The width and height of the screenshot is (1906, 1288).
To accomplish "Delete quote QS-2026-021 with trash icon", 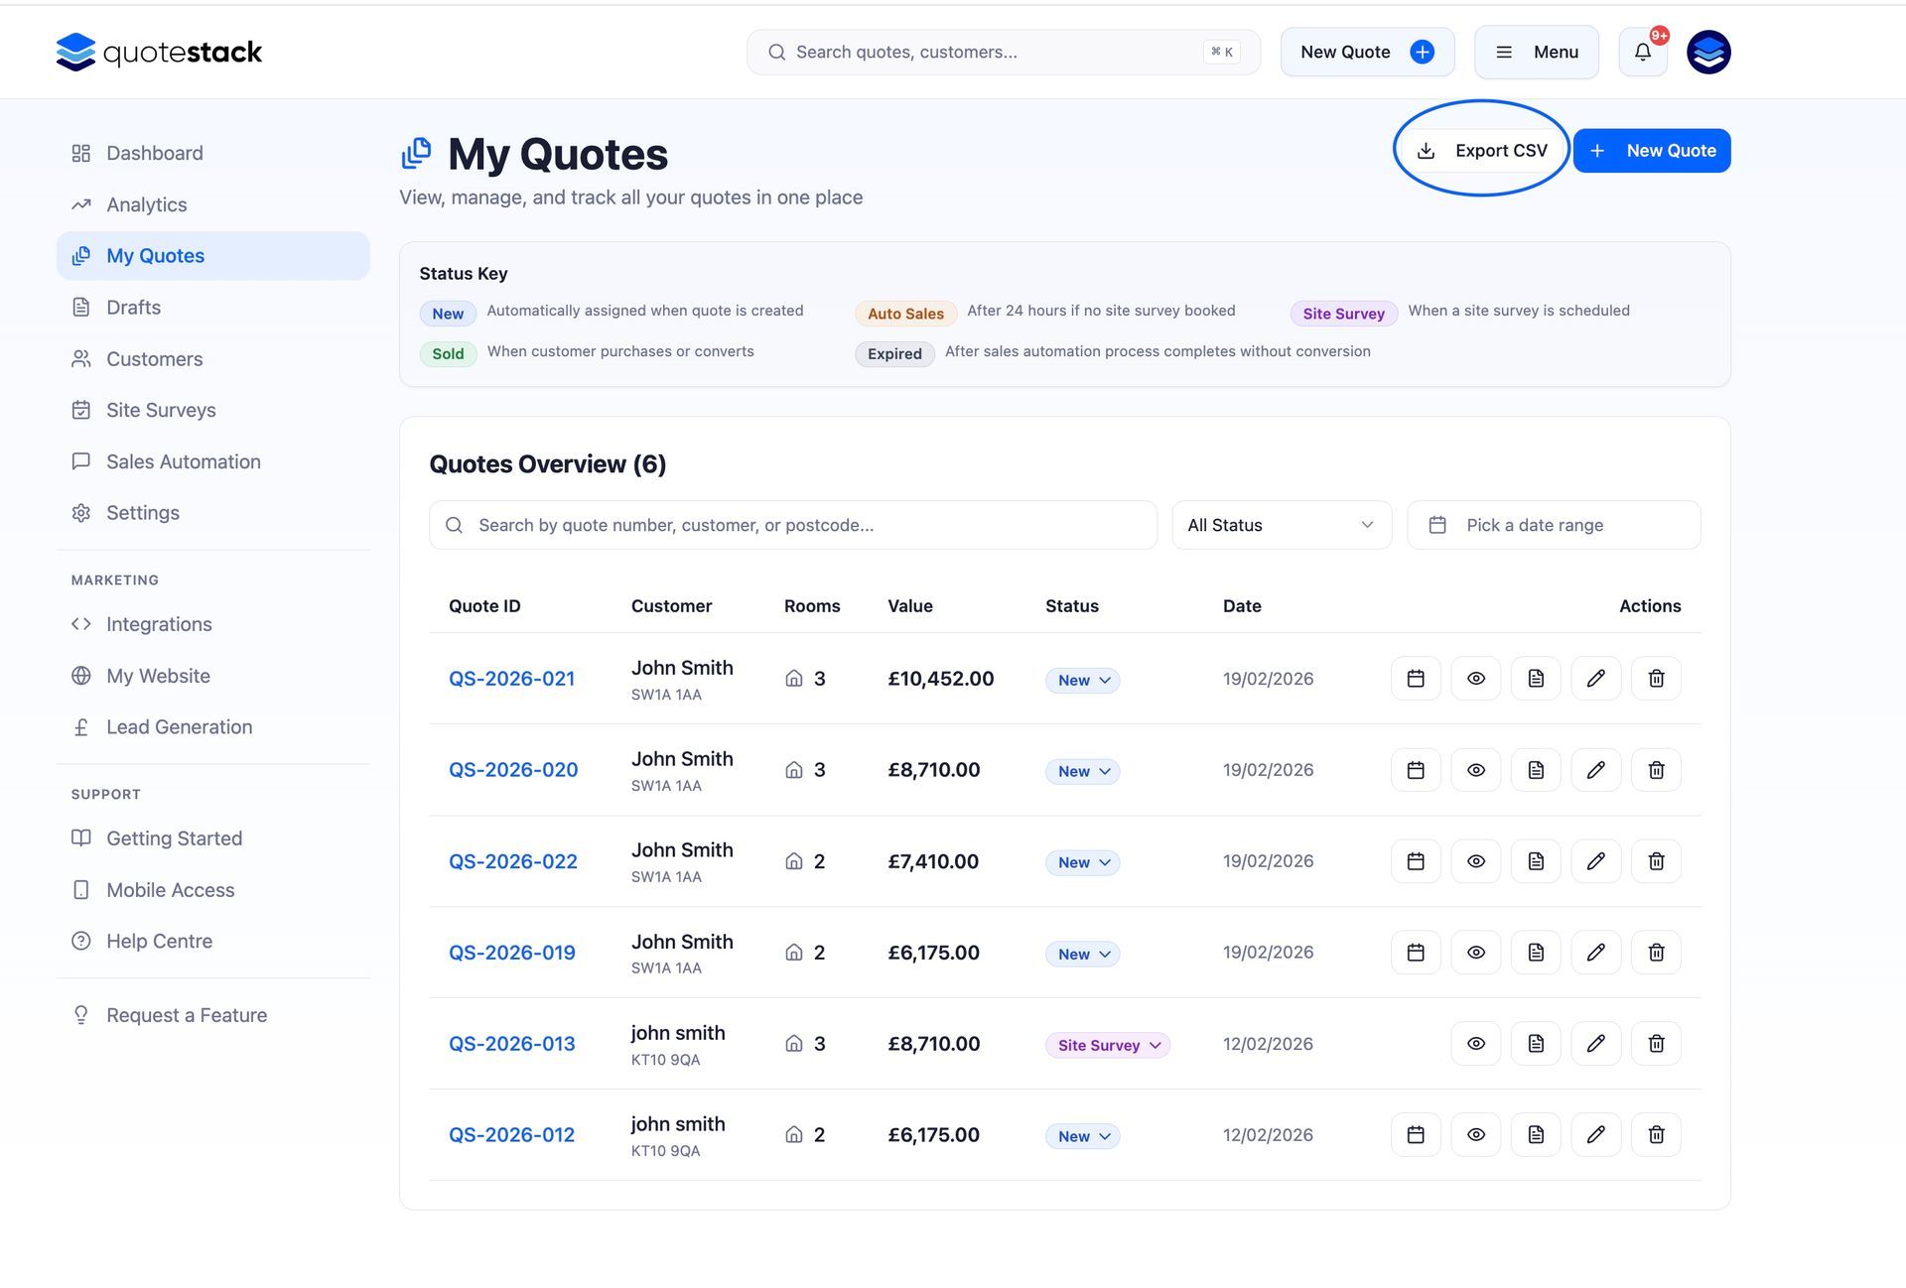I will [1655, 679].
